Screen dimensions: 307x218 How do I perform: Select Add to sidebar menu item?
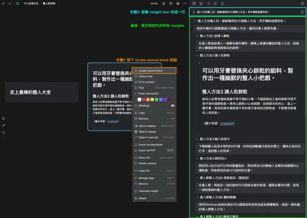click(x=154, y=126)
